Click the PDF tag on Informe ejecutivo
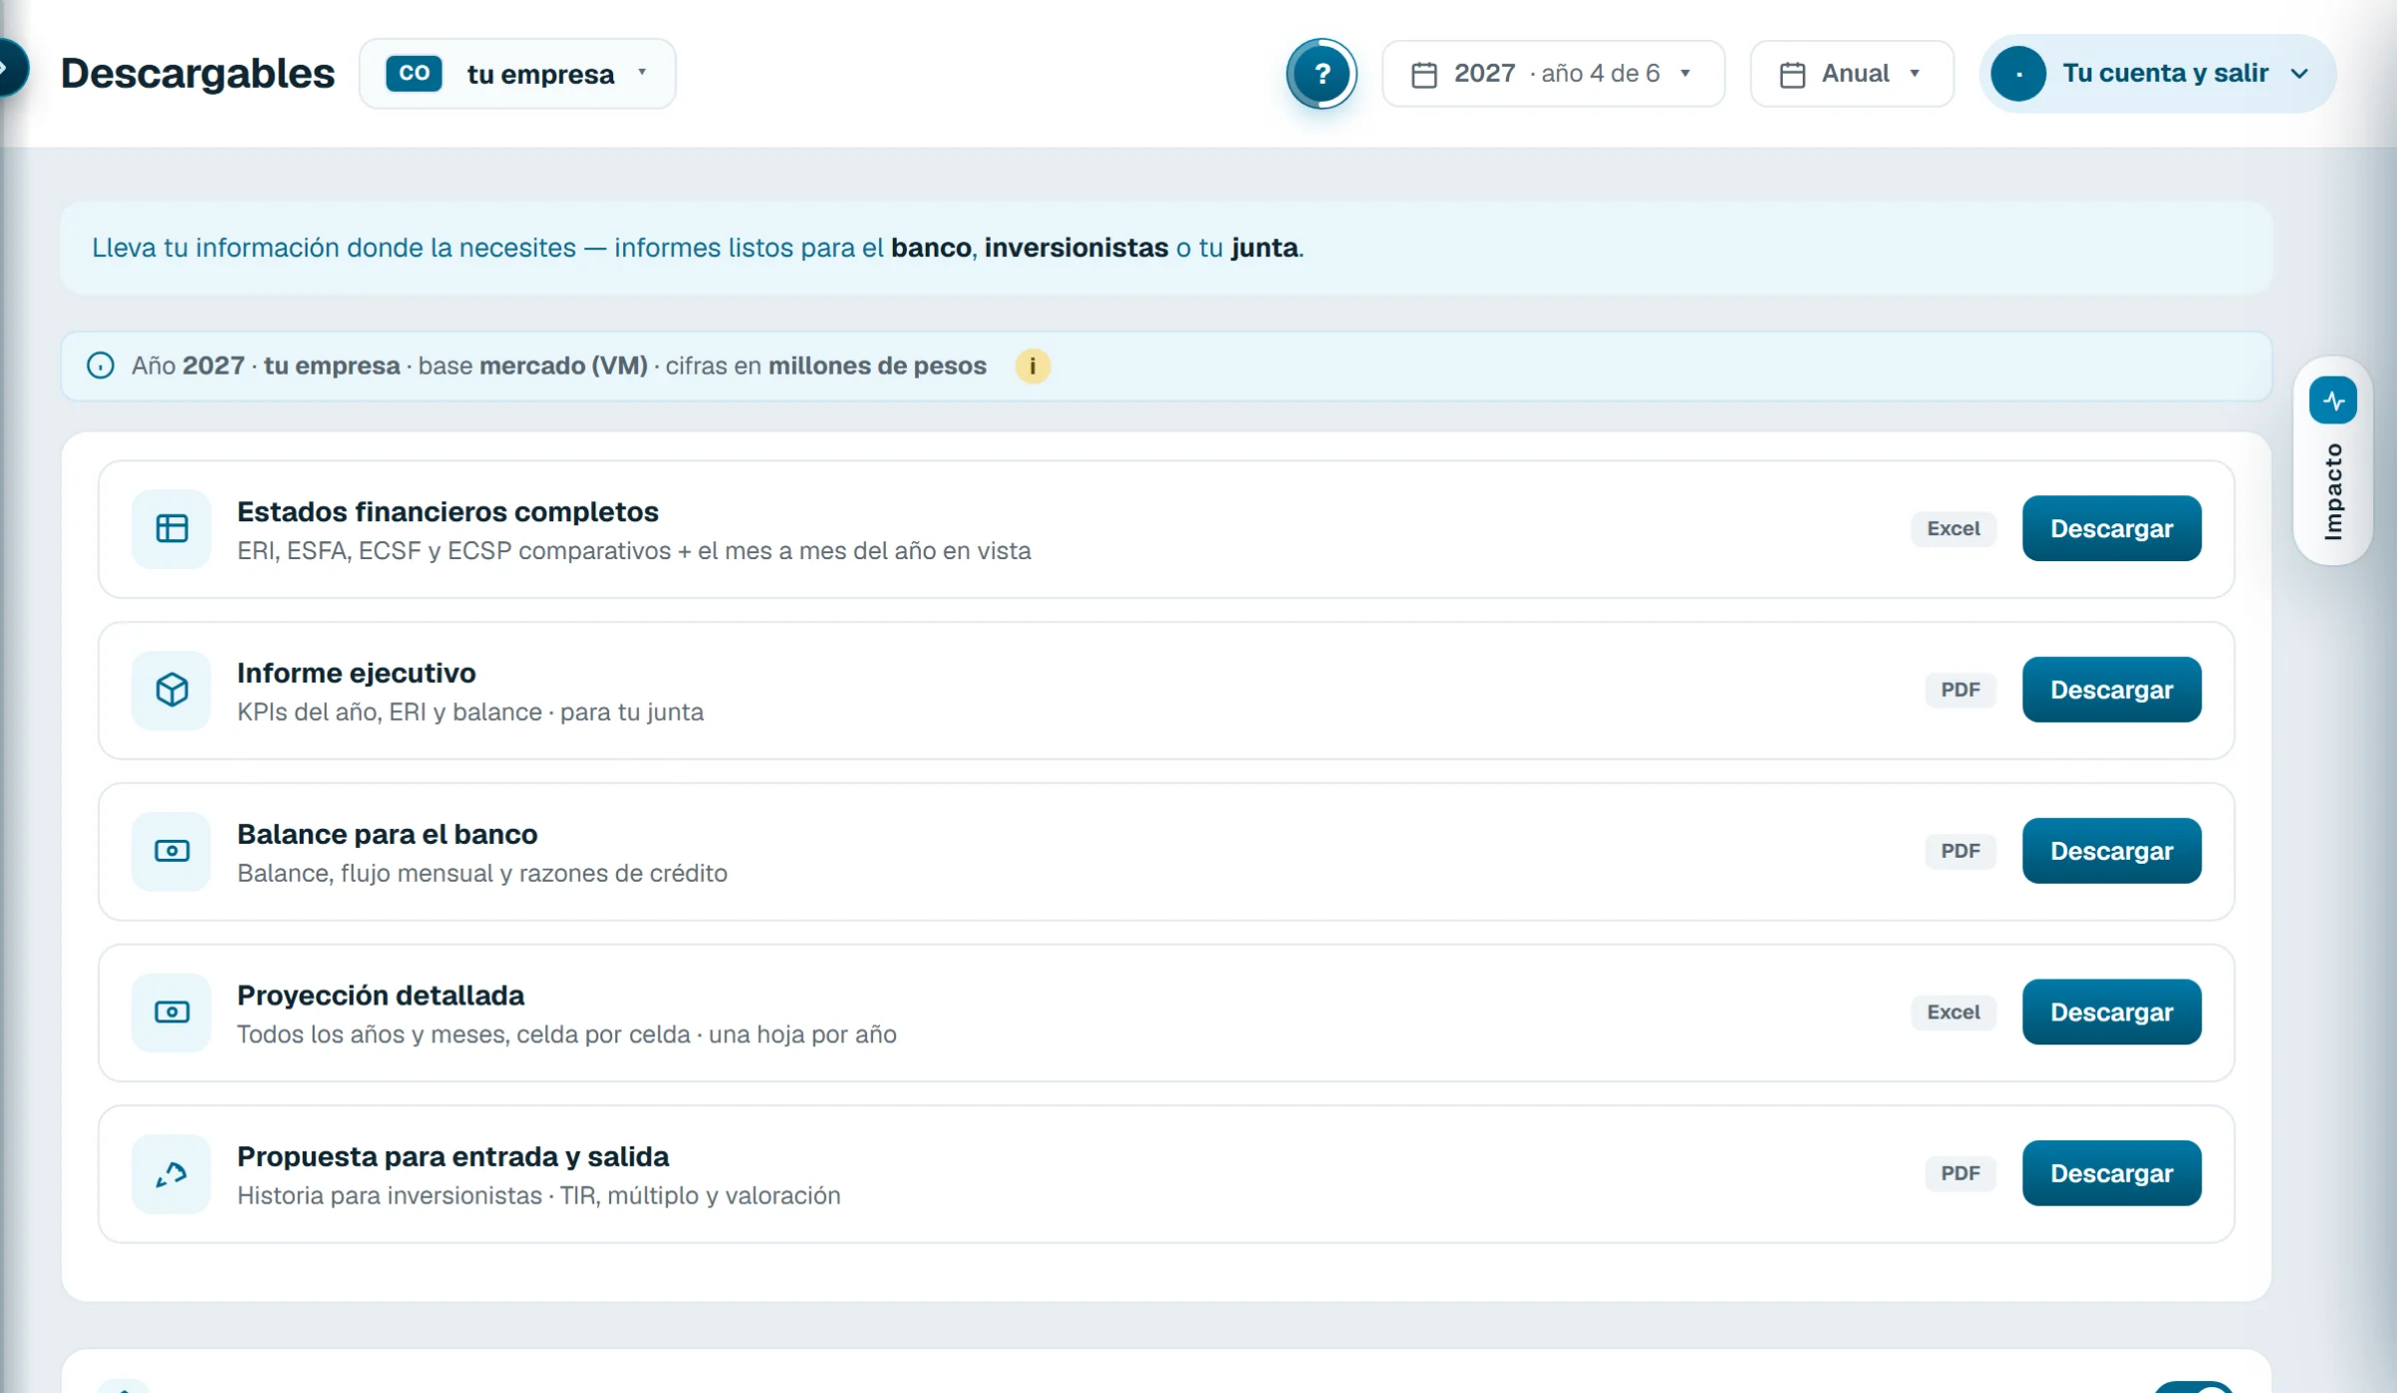 1961,690
